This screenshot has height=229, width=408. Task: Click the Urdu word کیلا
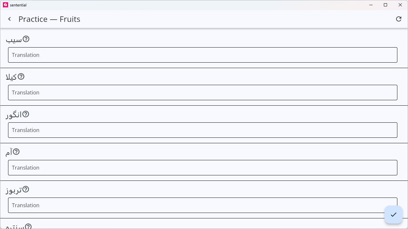tap(11, 77)
